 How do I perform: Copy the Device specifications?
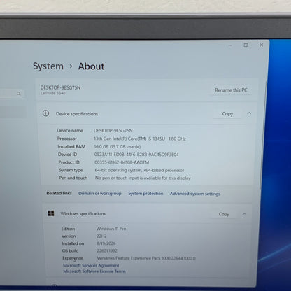(227, 114)
